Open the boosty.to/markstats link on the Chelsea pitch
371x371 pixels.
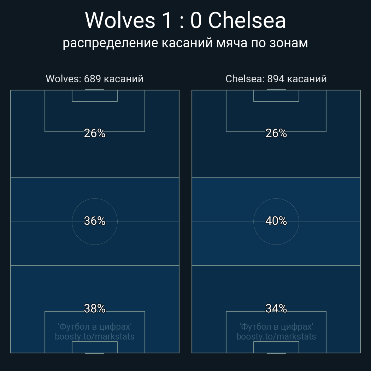coord(276,336)
